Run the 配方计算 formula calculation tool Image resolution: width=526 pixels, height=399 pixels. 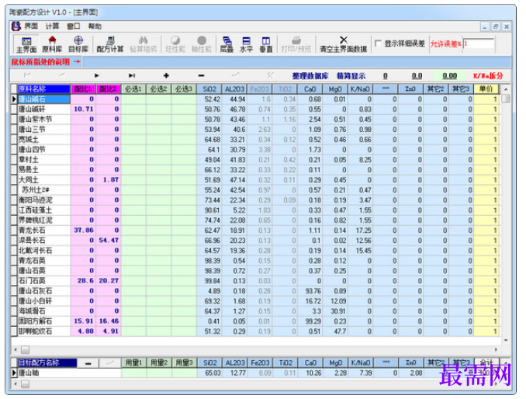(110, 44)
